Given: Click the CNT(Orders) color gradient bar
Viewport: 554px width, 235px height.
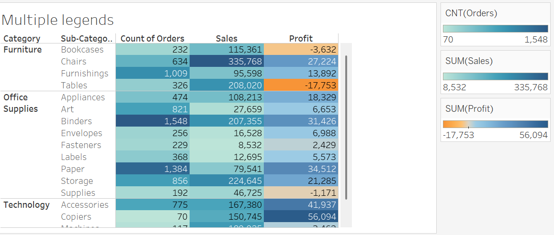Looking at the screenshot, I should (495, 29).
